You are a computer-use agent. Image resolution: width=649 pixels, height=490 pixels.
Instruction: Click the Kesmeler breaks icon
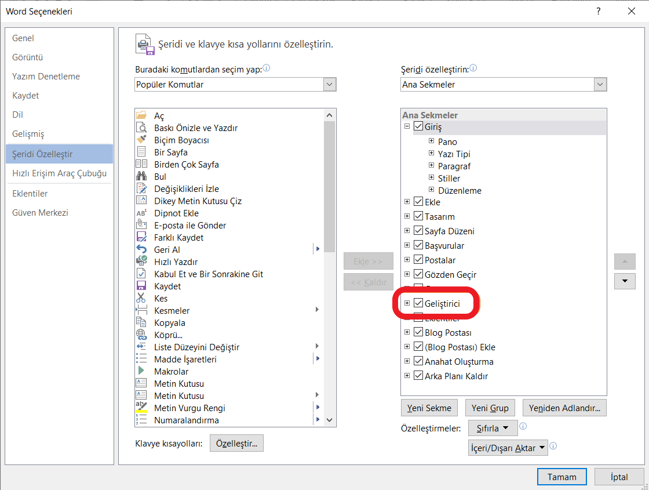click(x=141, y=310)
